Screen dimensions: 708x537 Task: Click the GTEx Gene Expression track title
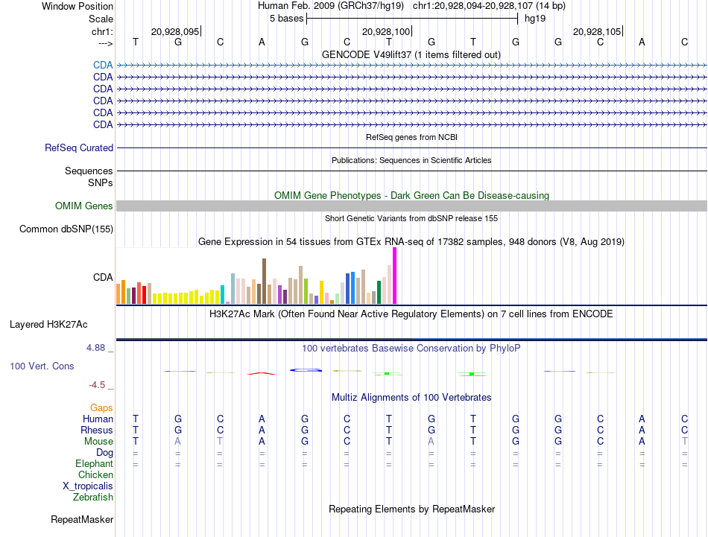tap(411, 241)
